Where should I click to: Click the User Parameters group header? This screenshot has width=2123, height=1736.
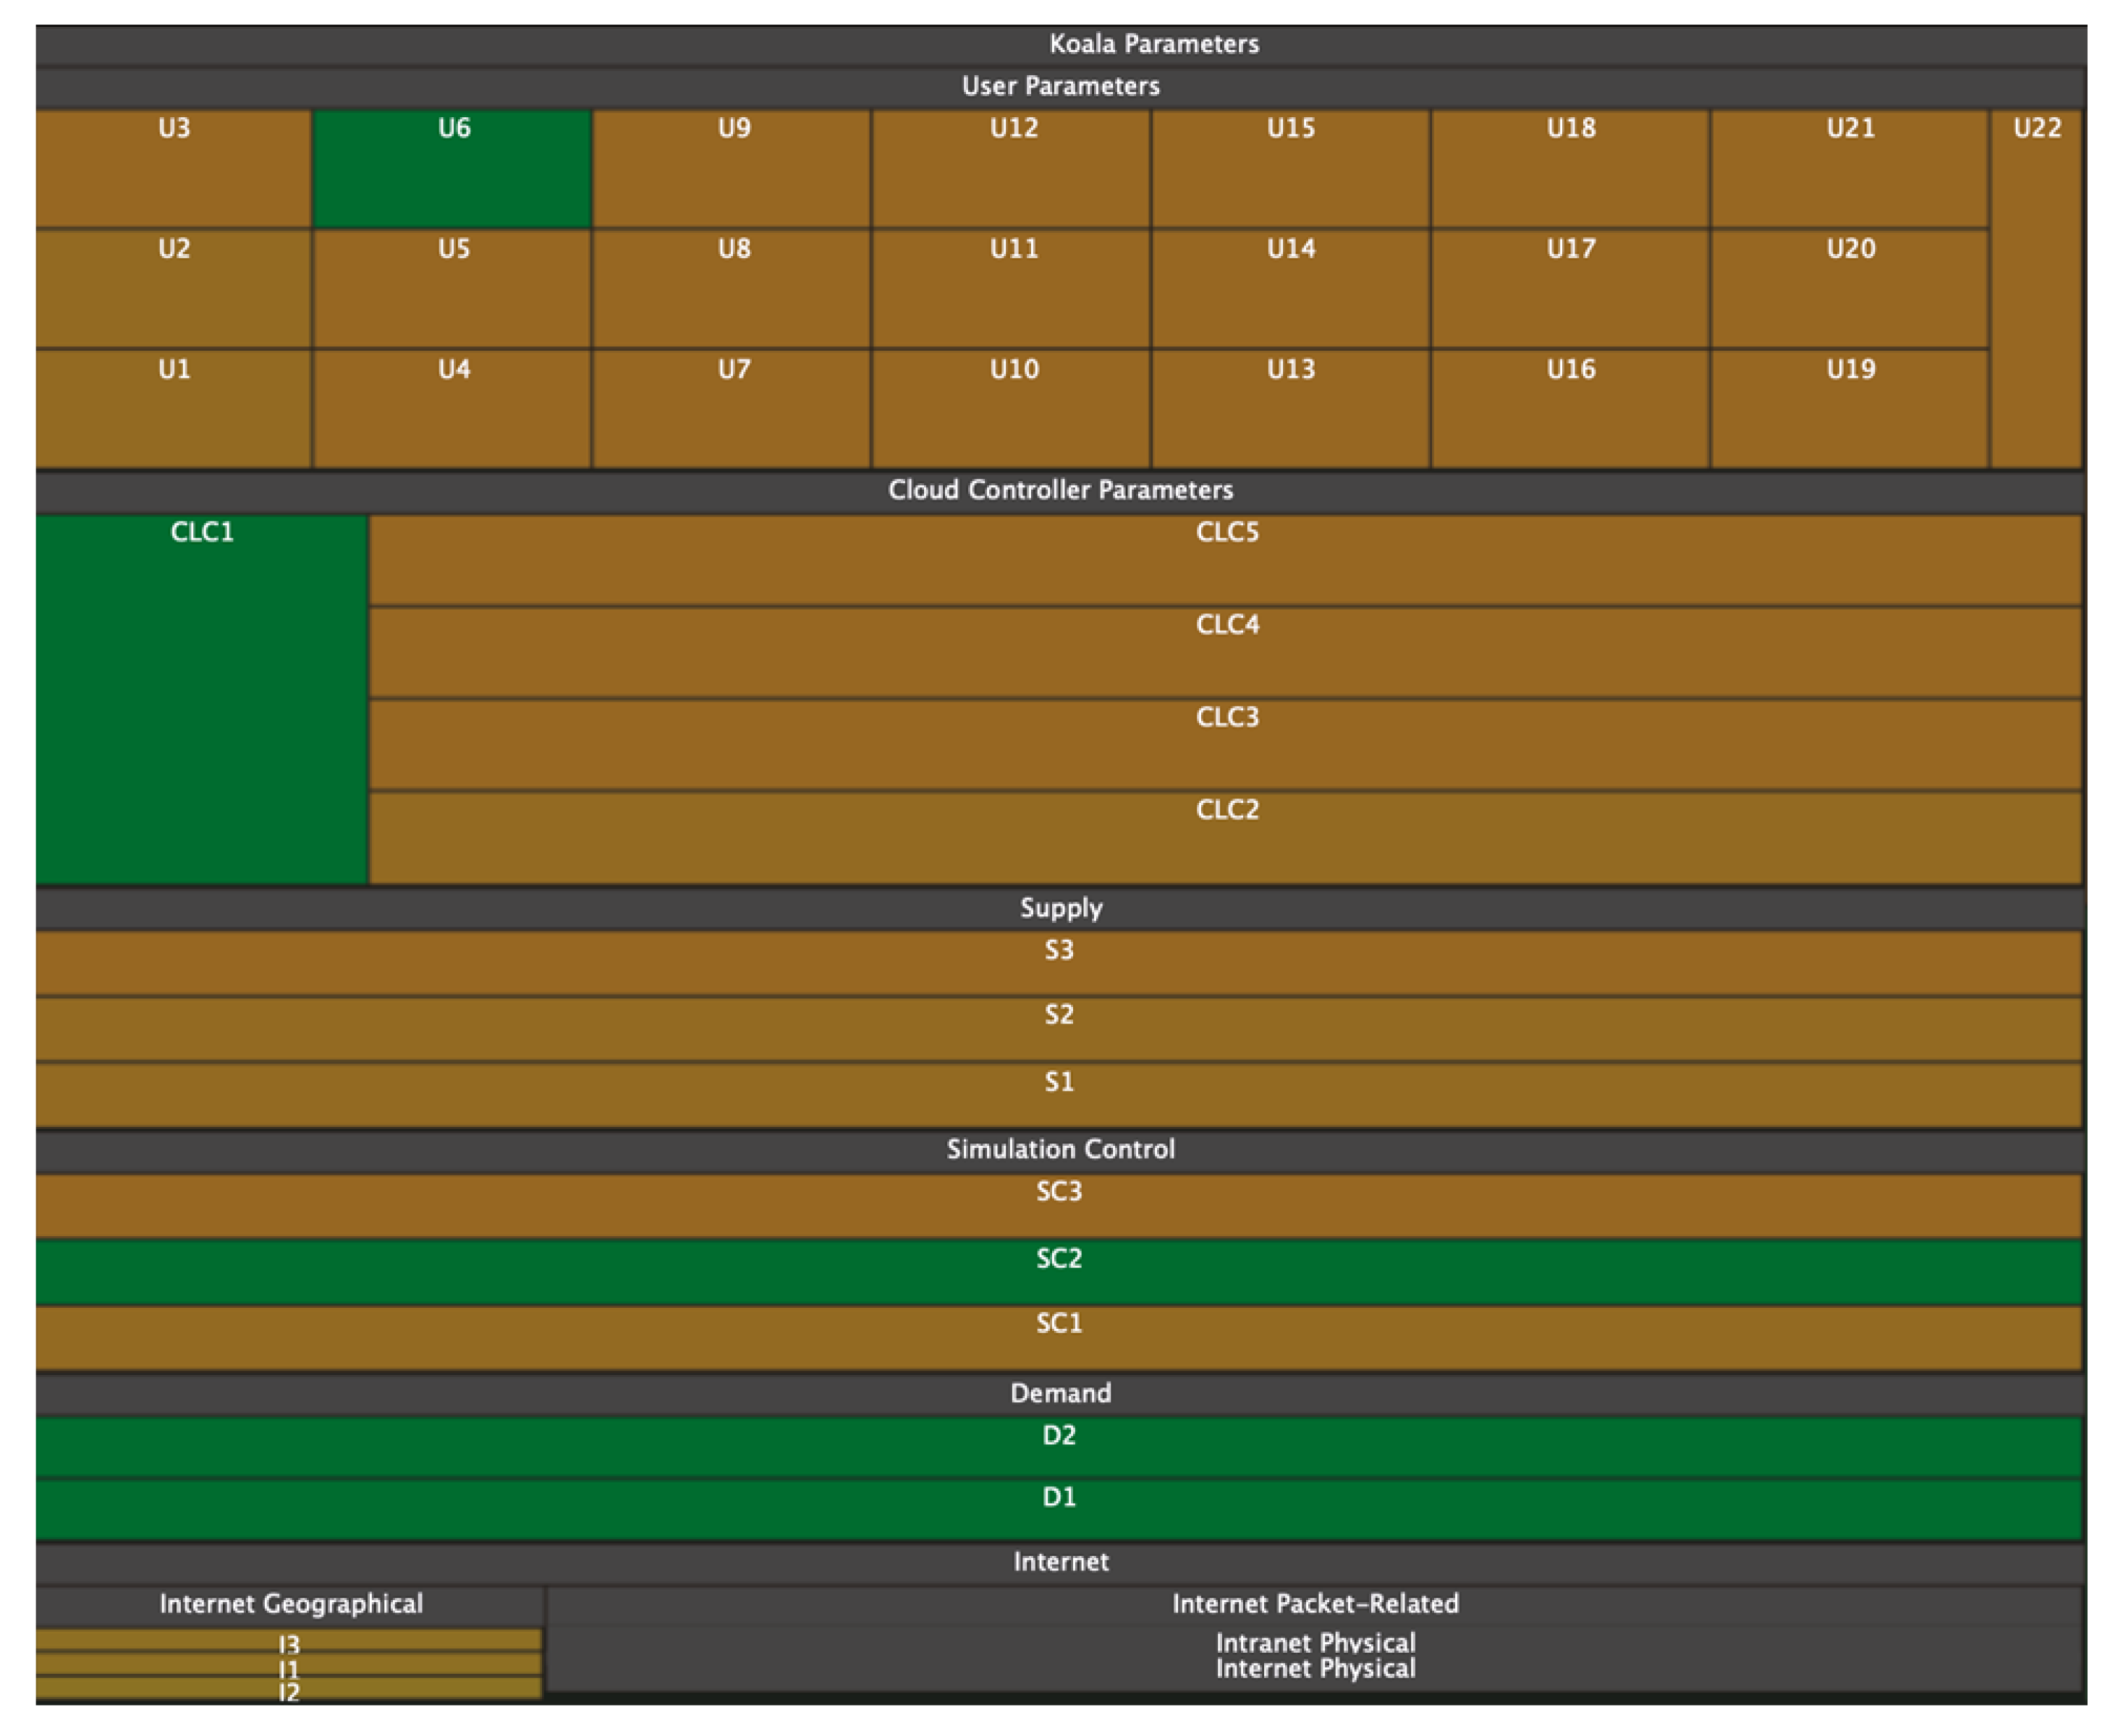click(x=1061, y=86)
